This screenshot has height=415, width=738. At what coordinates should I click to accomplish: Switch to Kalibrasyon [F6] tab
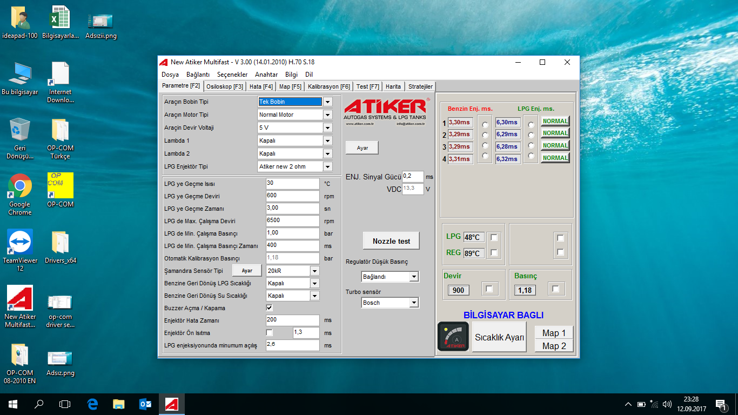tap(329, 86)
